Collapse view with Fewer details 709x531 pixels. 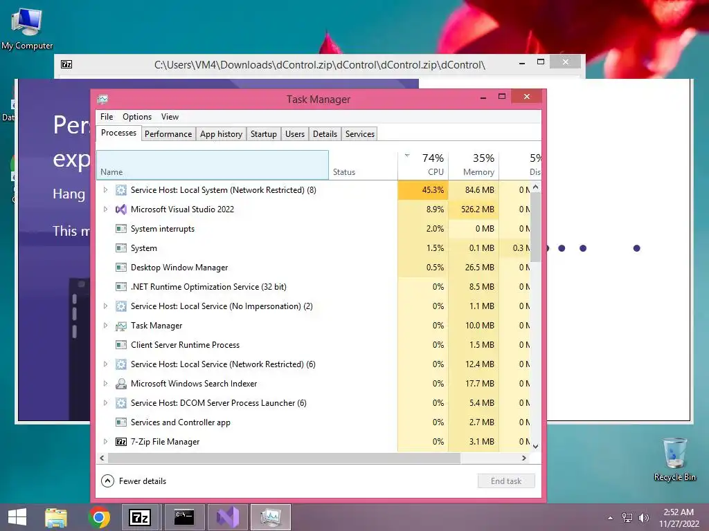click(134, 481)
